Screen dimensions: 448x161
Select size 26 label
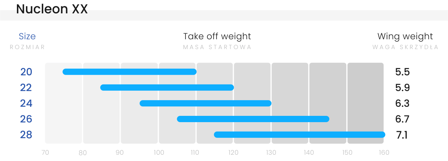(26, 119)
